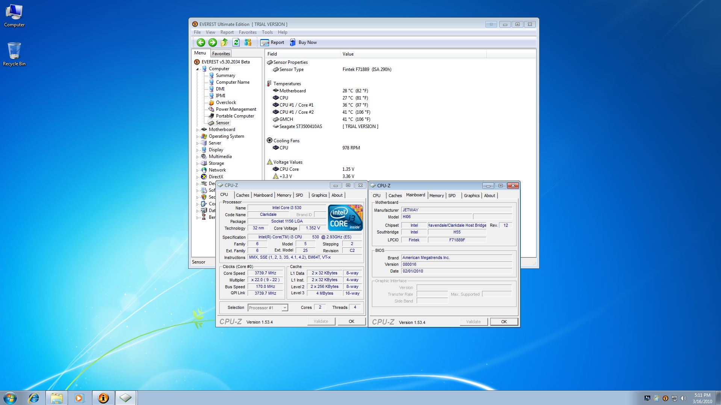The height and width of the screenshot is (405, 721).
Task: Click the Value column header
Action: [348, 54]
